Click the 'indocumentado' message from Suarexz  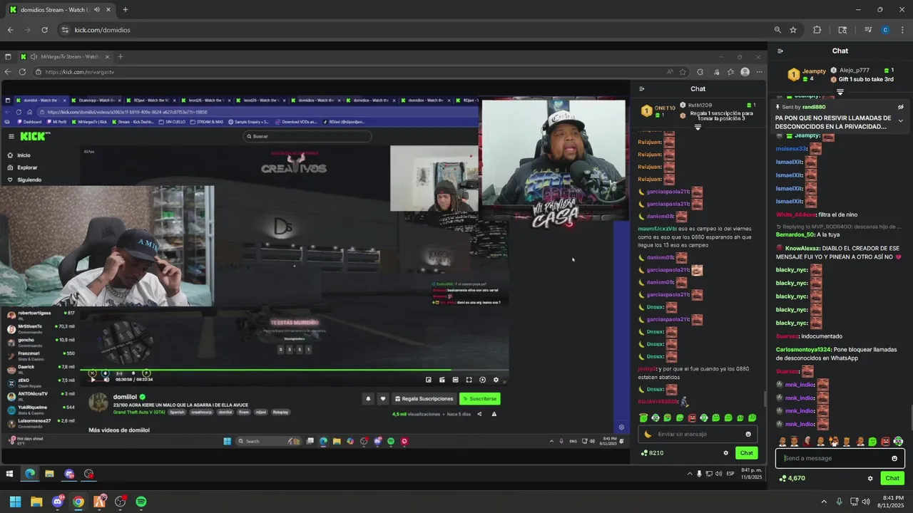pos(822,336)
